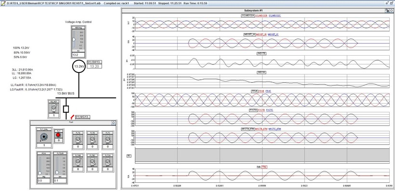Click the Subsystem #1 plot tools icon
The height and width of the screenshot is (191, 395).
[x=387, y=11]
